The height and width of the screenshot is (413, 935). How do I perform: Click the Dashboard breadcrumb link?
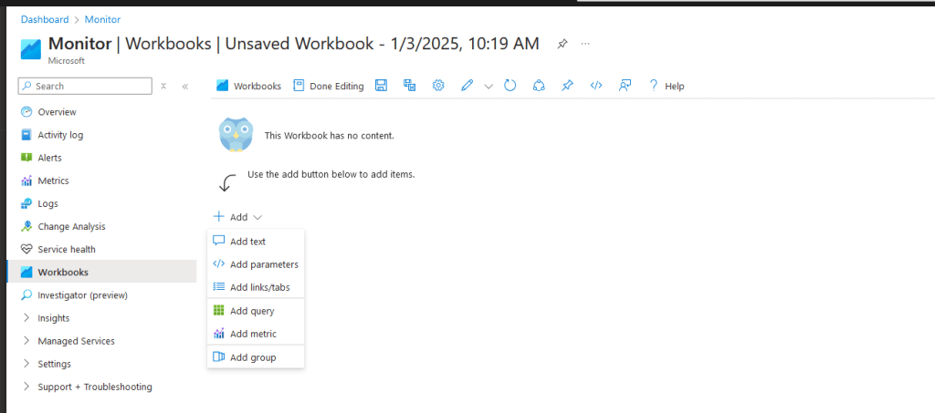point(45,19)
